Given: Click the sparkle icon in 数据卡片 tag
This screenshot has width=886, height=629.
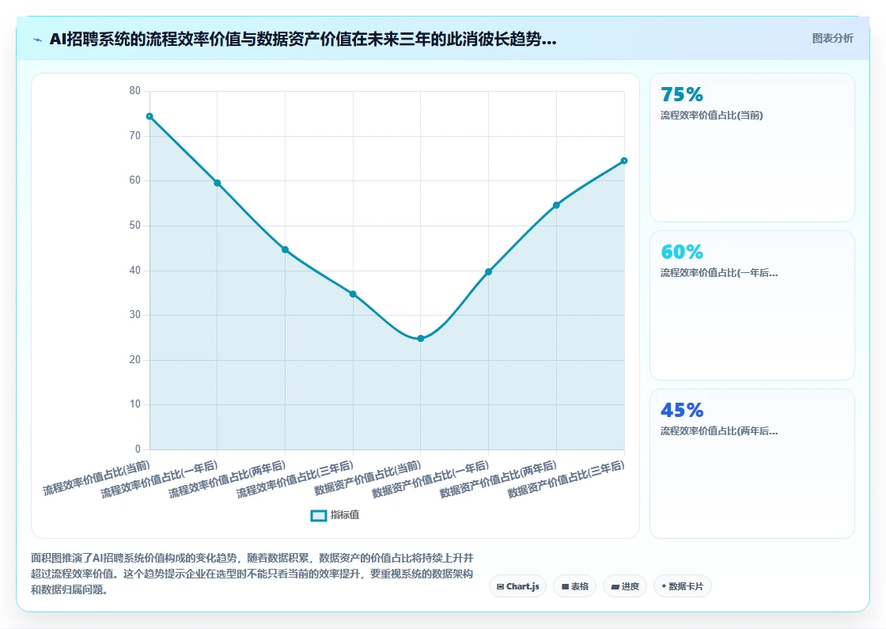Looking at the screenshot, I should click(x=664, y=586).
